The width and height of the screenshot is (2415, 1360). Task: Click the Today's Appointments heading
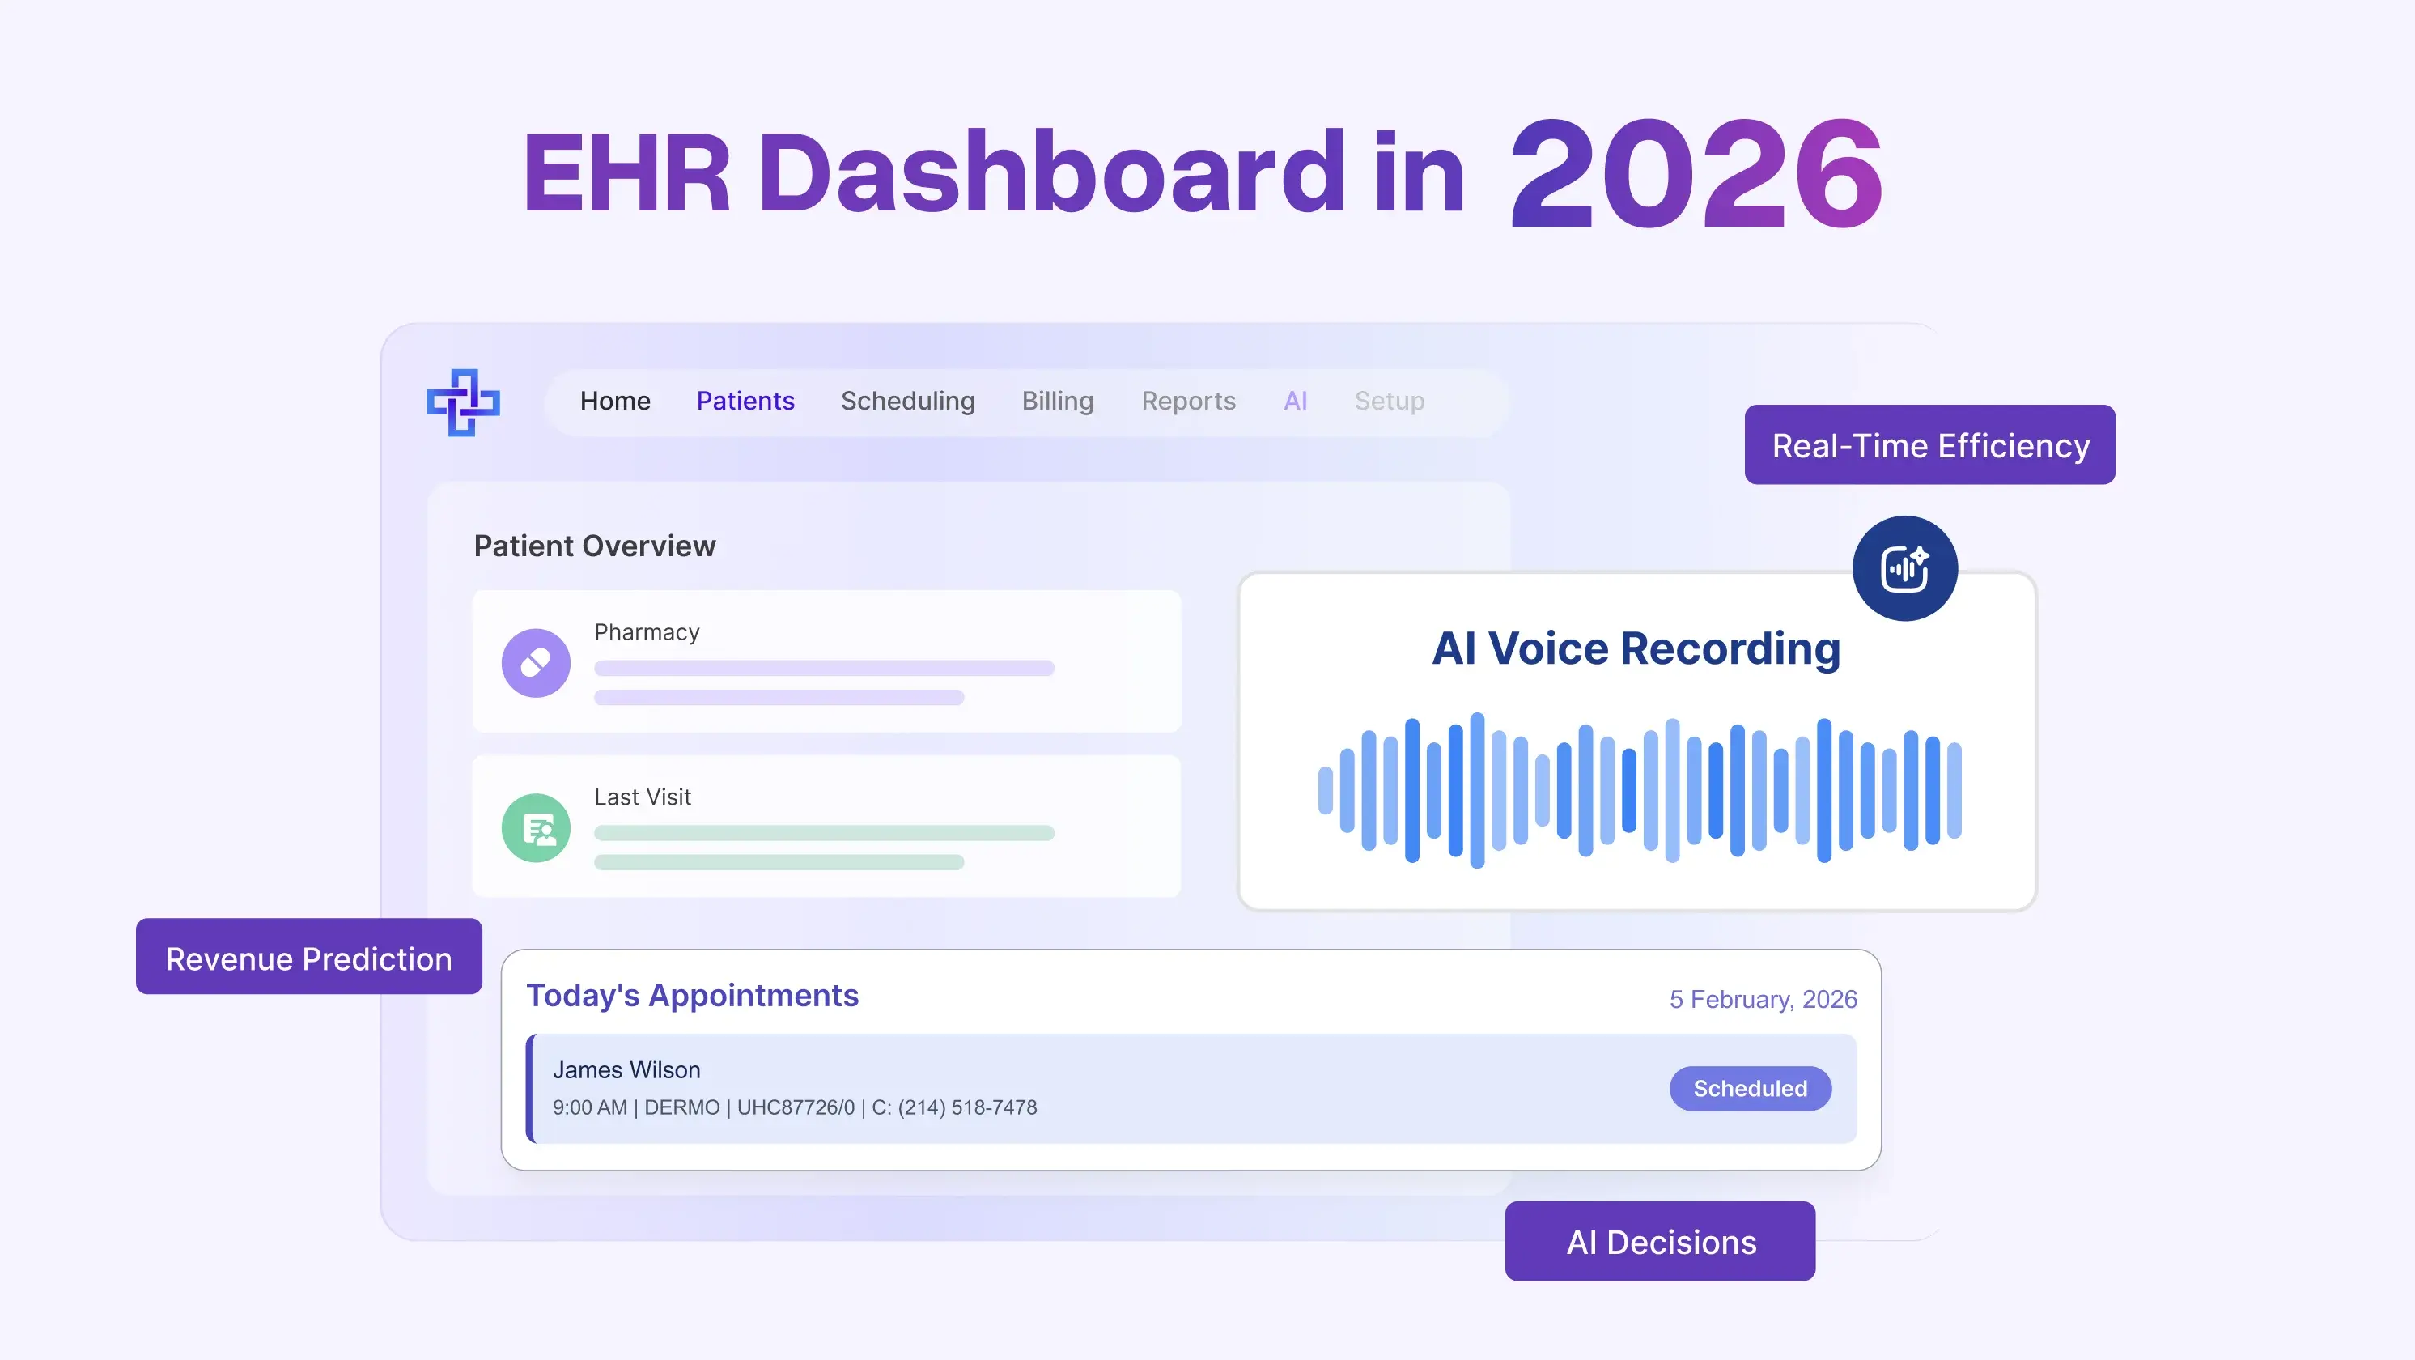[x=694, y=995]
